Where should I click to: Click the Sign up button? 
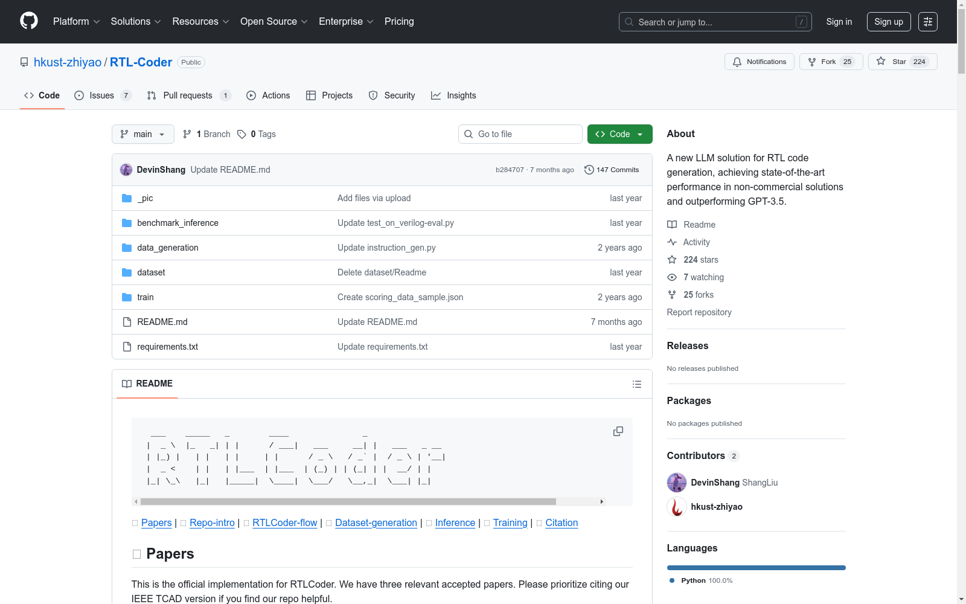[889, 22]
